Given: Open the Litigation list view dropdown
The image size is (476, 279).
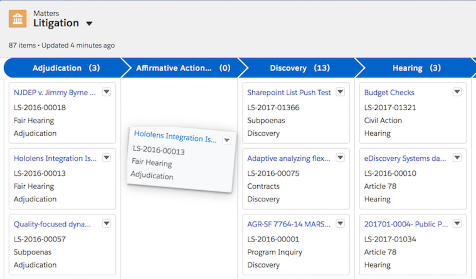Looking at the screenshot, I should click(x=89, y=23).
